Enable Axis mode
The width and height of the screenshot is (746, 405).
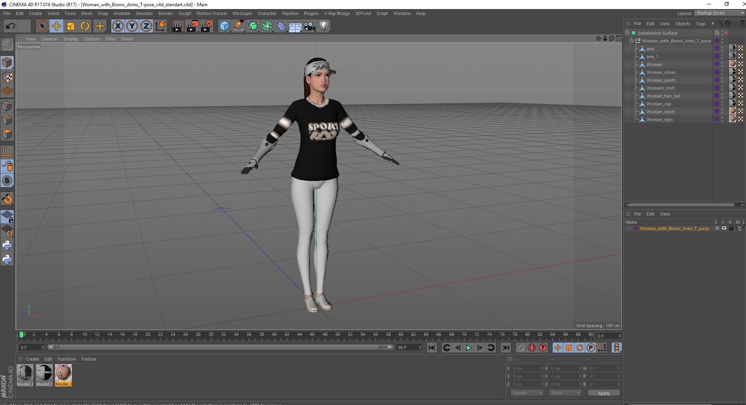tap(7, 152)
